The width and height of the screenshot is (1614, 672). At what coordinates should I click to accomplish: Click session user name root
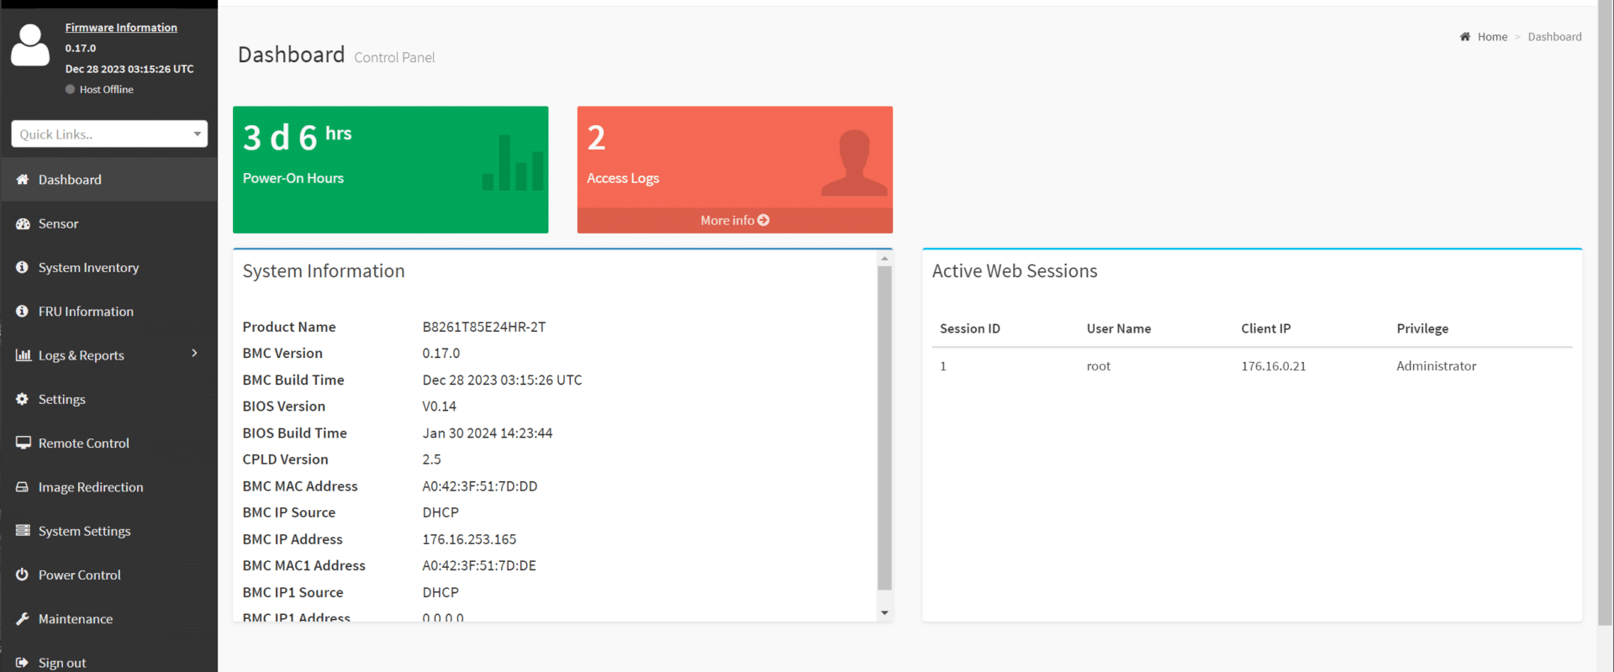[x=1099, y=365]
